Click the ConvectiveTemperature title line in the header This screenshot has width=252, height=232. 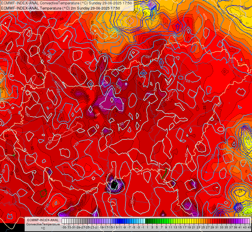pyautogui.click(x=66, y=3)
